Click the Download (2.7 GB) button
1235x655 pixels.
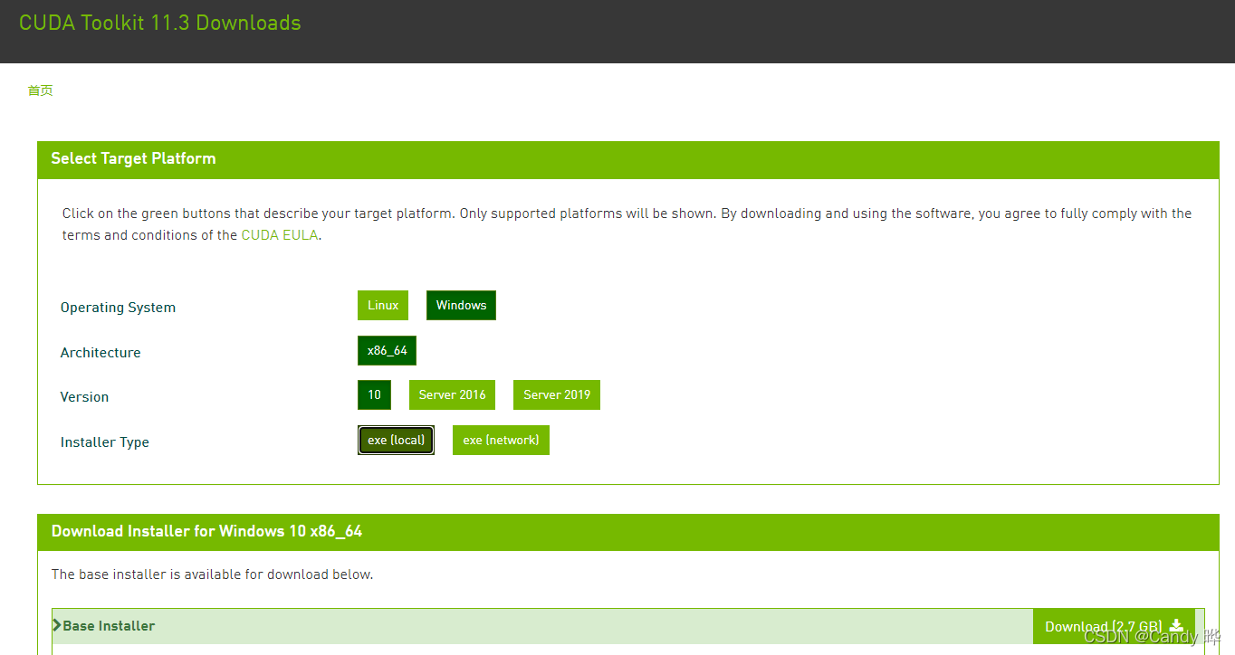coord(1114,626)
